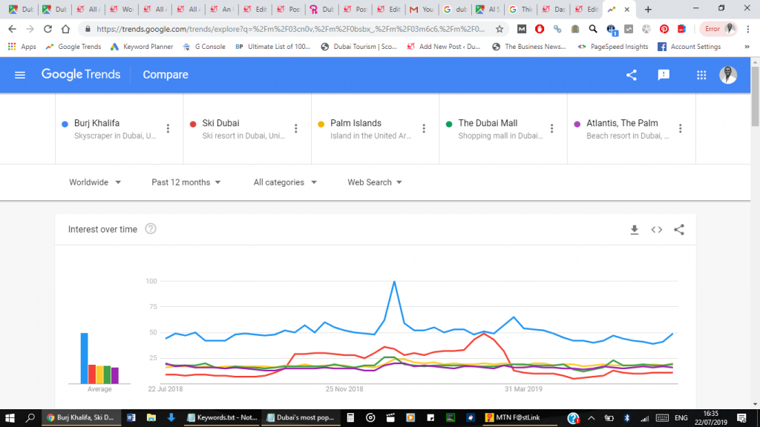This screenshot has height=427, width=760.
Task: Open the Google apps grid
Action: 701,75
